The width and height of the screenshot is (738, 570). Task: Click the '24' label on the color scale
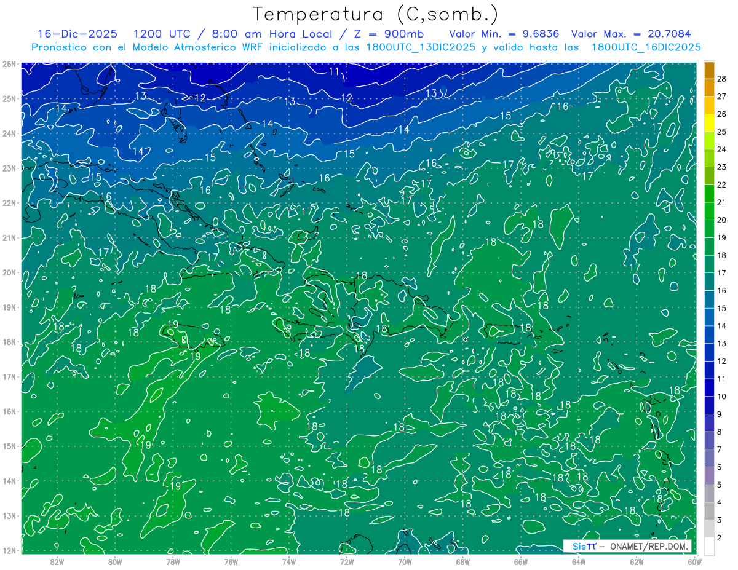pos(721,149)
